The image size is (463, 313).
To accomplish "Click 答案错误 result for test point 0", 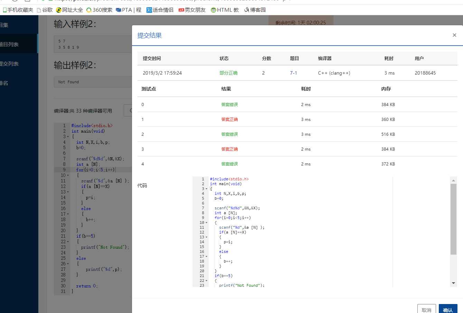I will click(229, 104).
